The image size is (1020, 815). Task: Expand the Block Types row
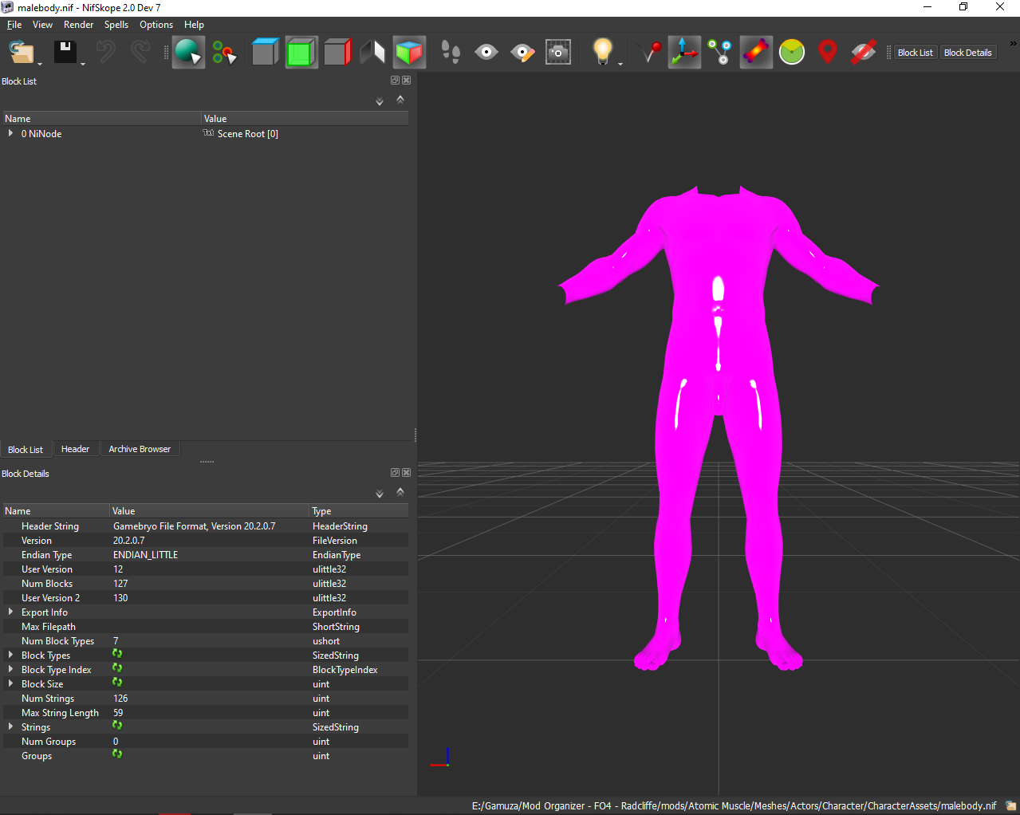coord(10,655)
